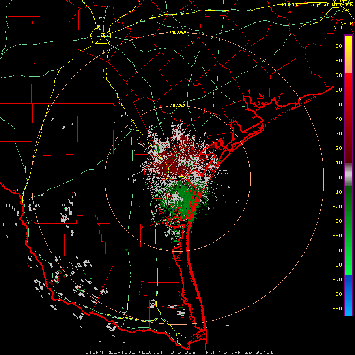Click the "-40" scale value
Screen dimensions: 355x355
337,236
